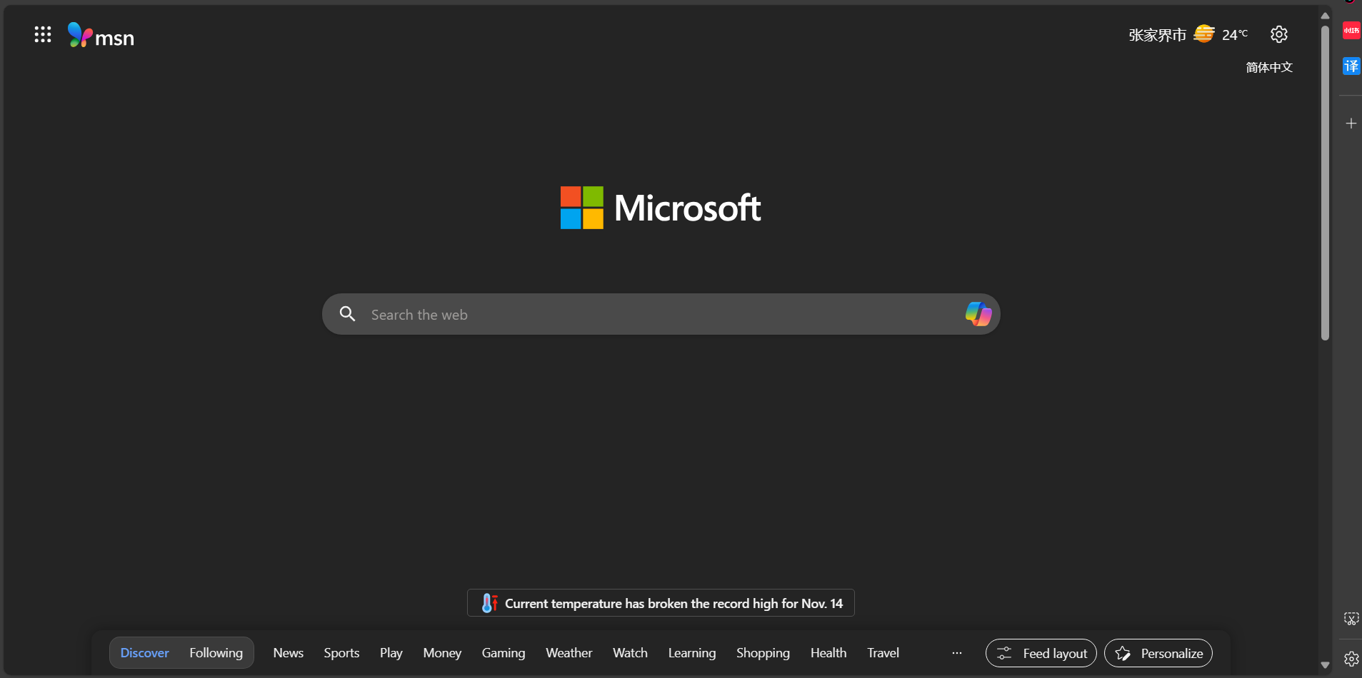Go to the Weather category

coord(569,653)
